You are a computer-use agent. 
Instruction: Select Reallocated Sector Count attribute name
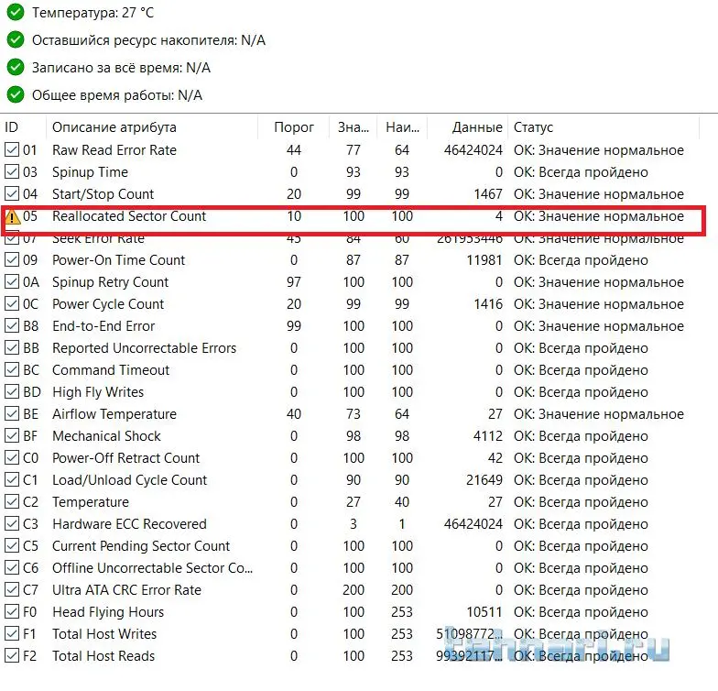[129, 216]
